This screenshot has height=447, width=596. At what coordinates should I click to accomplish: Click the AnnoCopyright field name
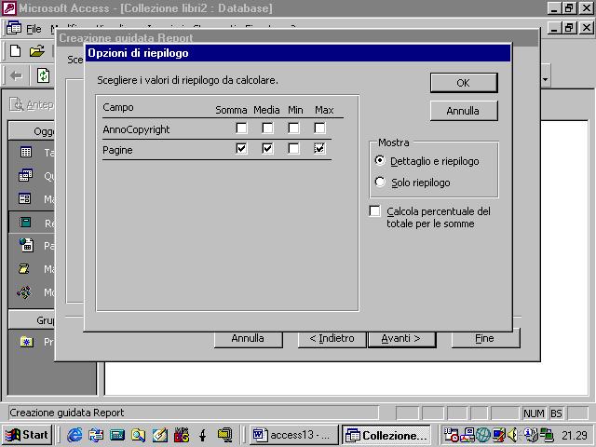[x=136, y=129]
